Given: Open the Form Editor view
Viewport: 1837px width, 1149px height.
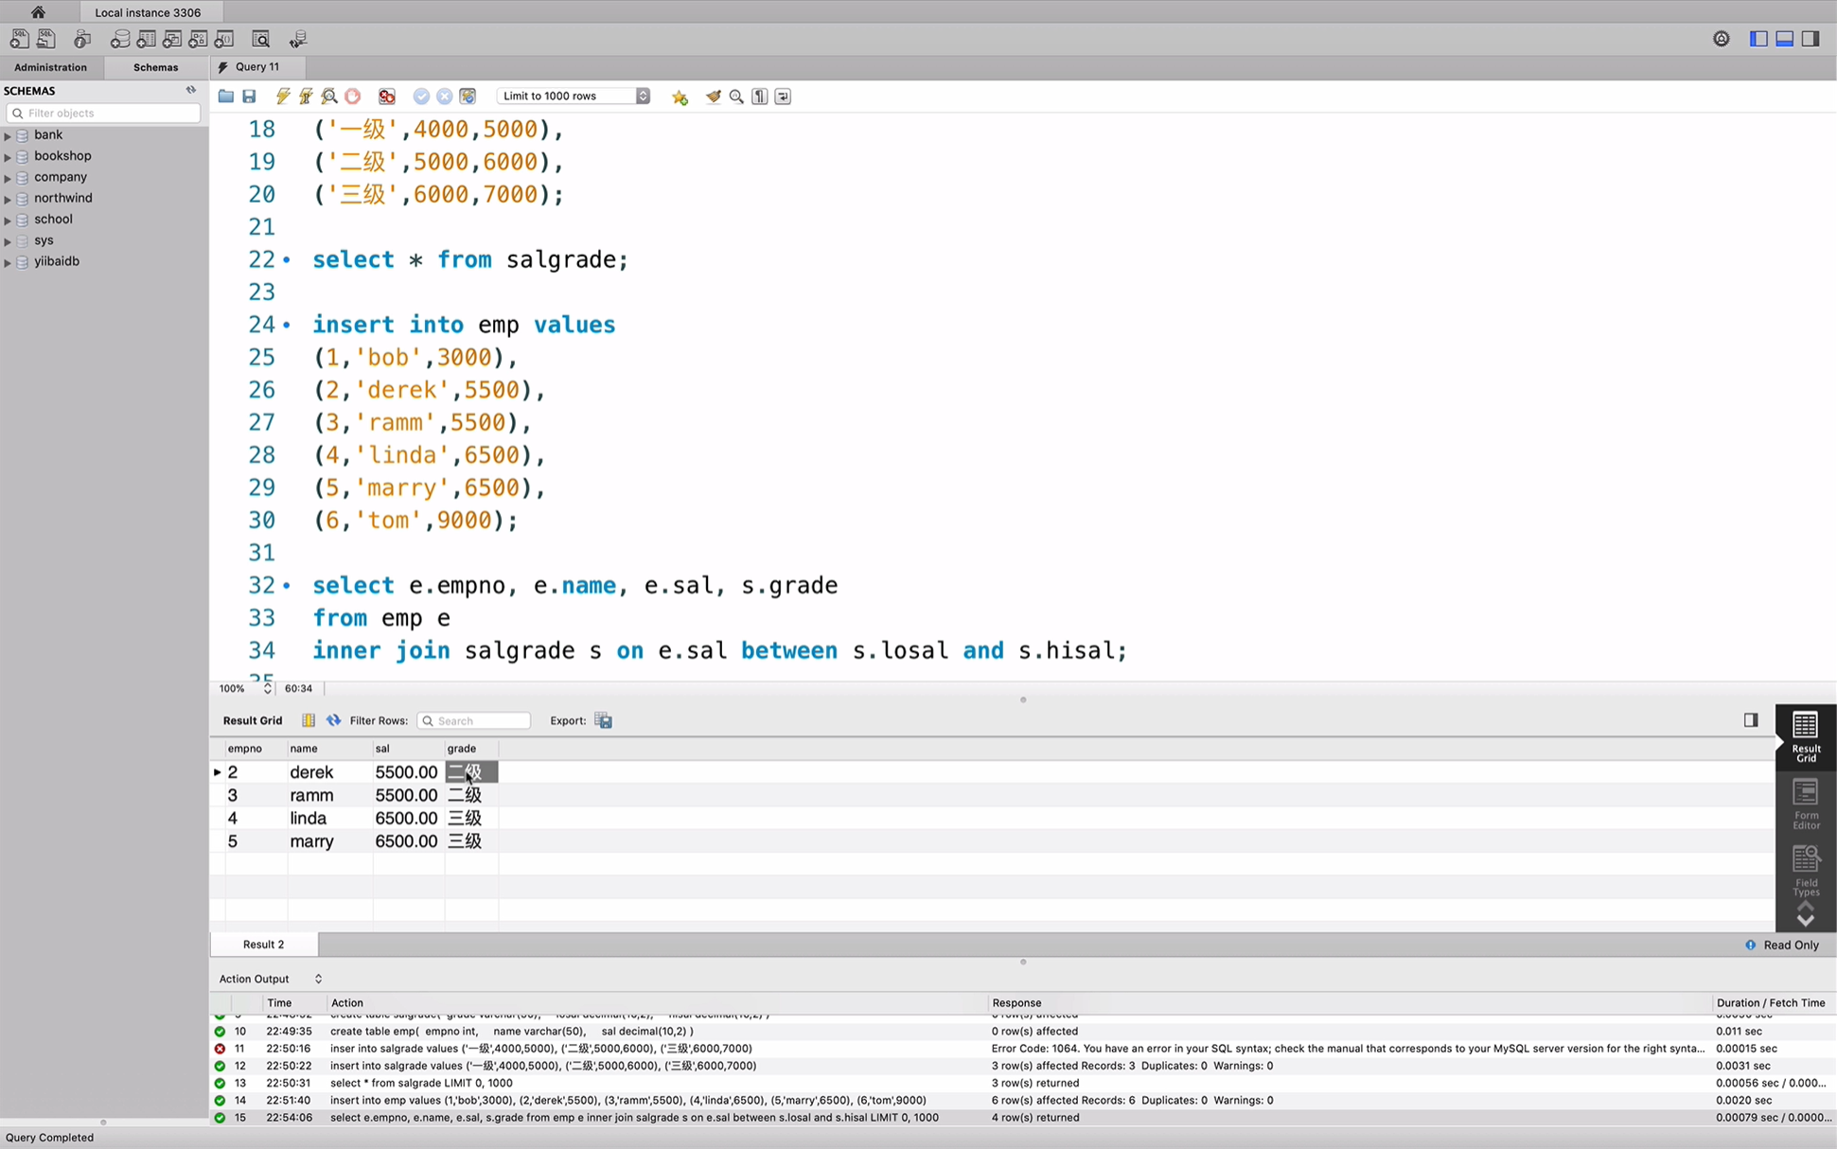Looking at the screenshot, I should (x=1806, y=804).
